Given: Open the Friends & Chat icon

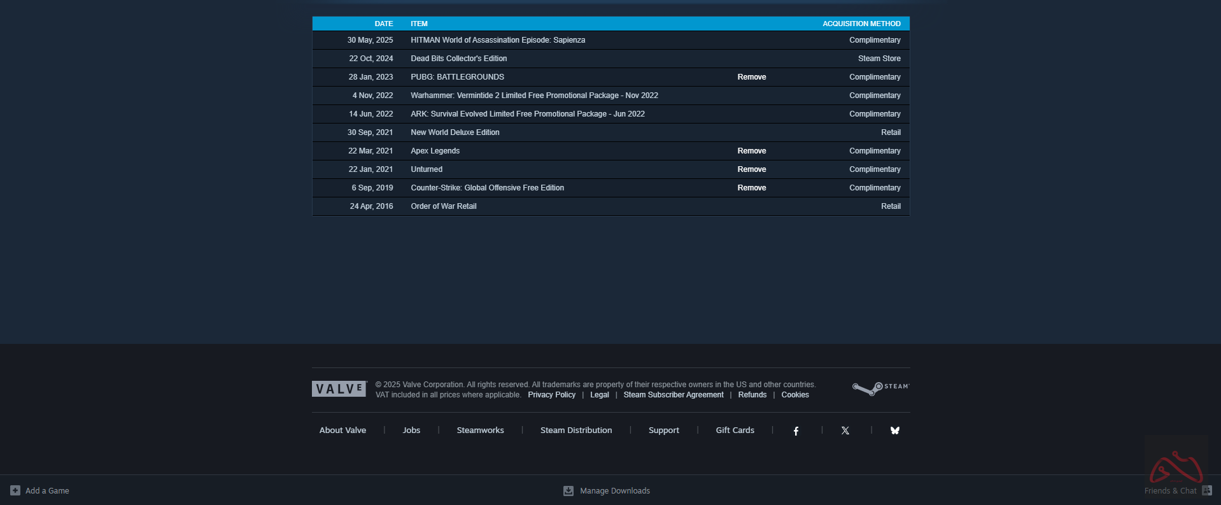Looking at the screenshot, I should [x=1206, y=490].
